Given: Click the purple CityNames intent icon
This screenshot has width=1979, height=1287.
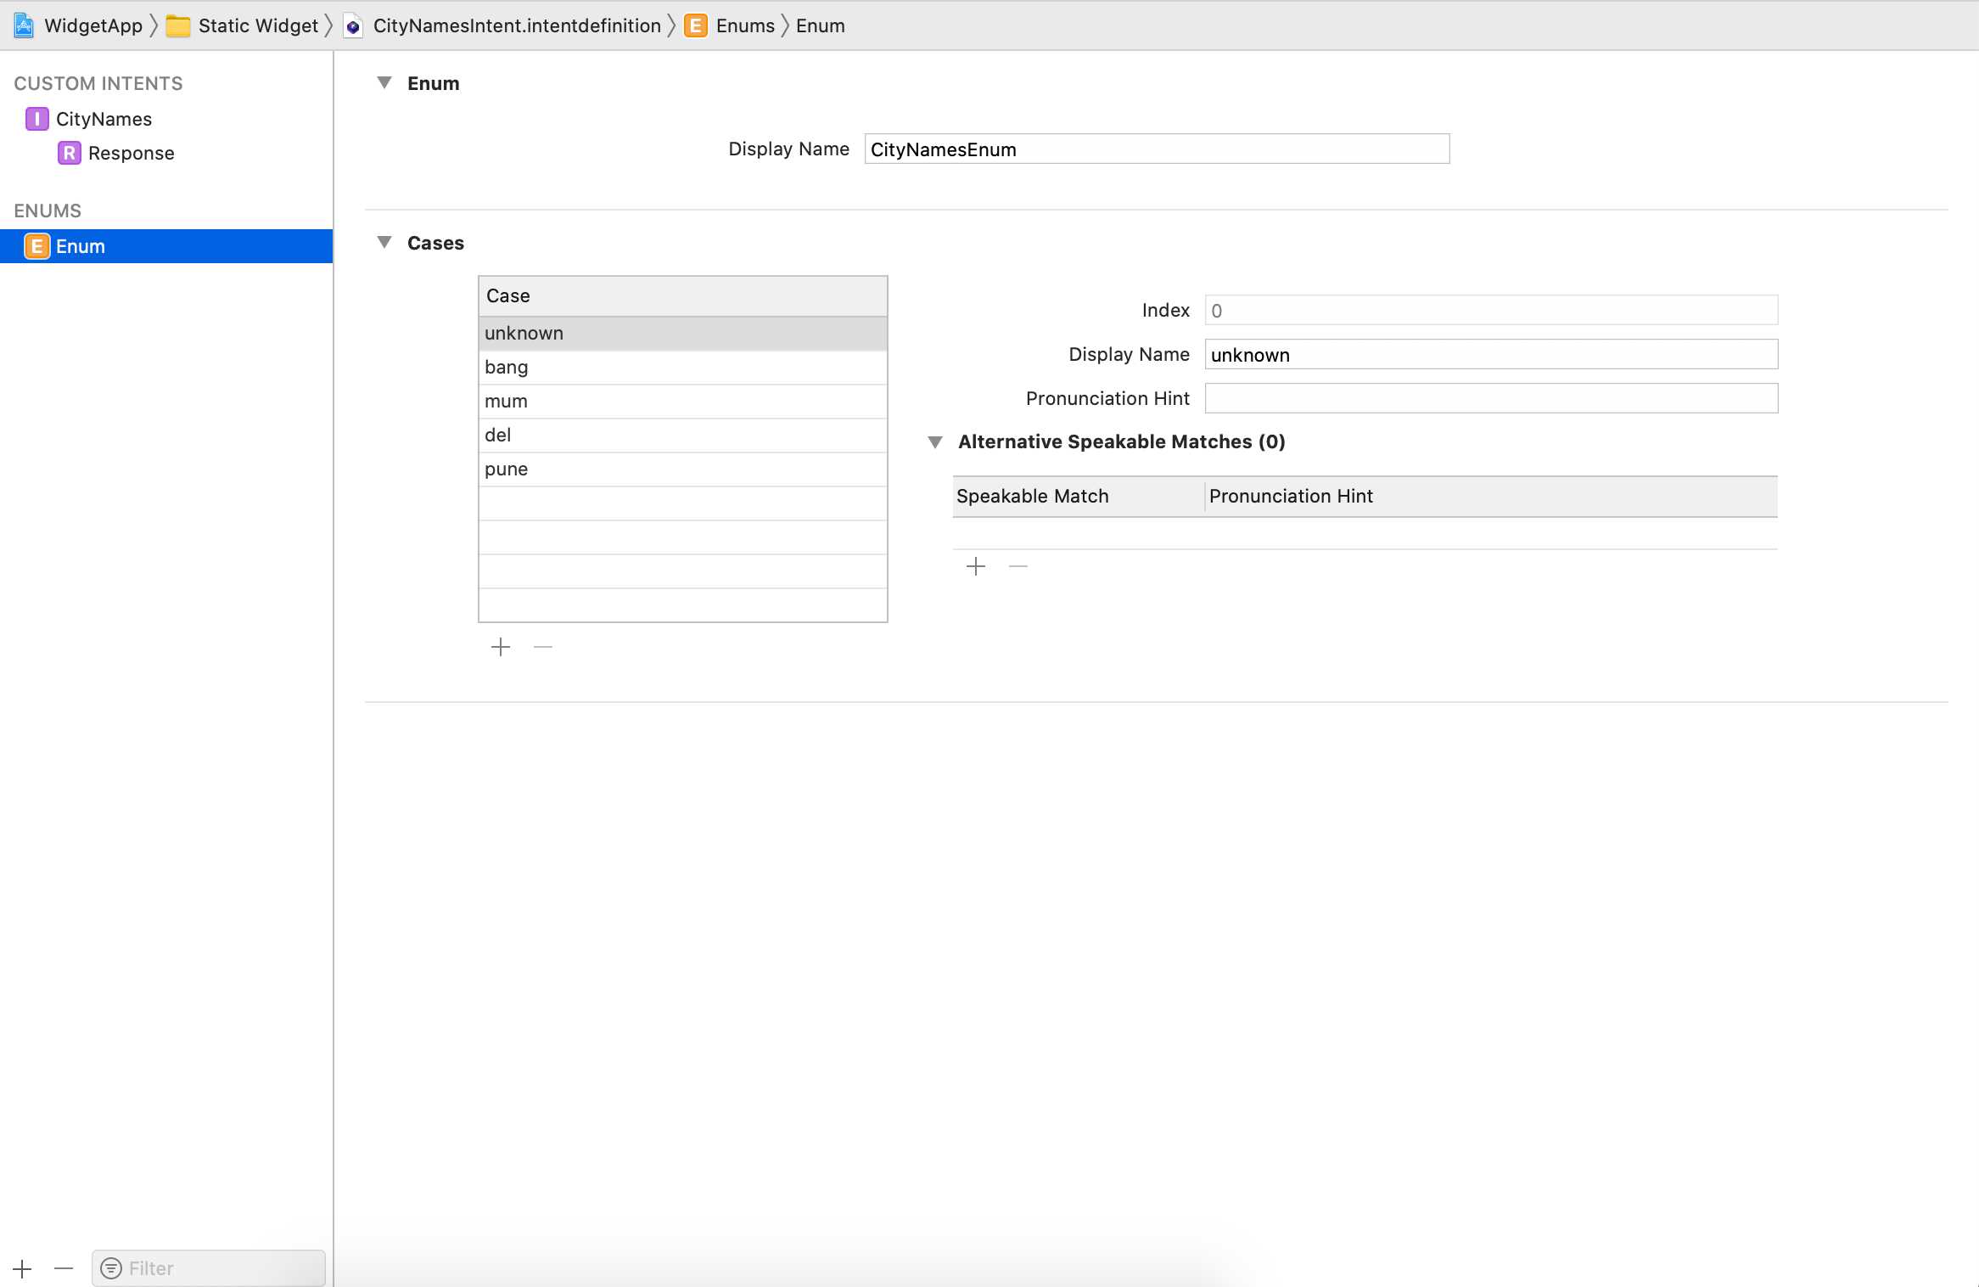Looking at the screenshot, I should tap(36, 119).
